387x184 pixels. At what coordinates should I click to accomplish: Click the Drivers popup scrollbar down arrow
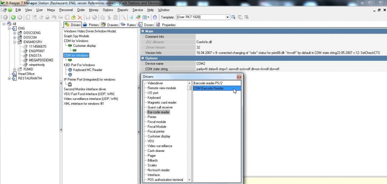pyautogui.click(x=189, y=180)
